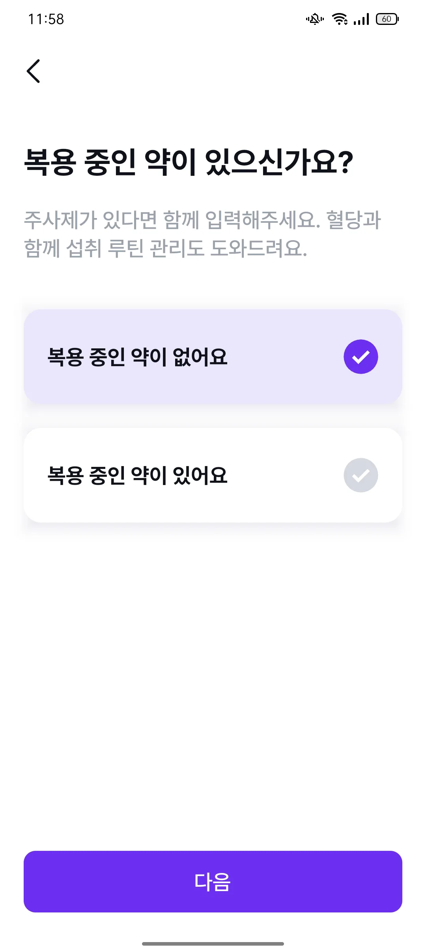Tap the '다음' text label at the bottom
The width and height of the screenshot is (426, 948).
tap(213, 882)
